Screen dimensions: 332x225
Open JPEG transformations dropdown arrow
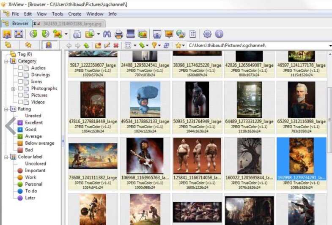pyautogui.click(x=66, y=34)
